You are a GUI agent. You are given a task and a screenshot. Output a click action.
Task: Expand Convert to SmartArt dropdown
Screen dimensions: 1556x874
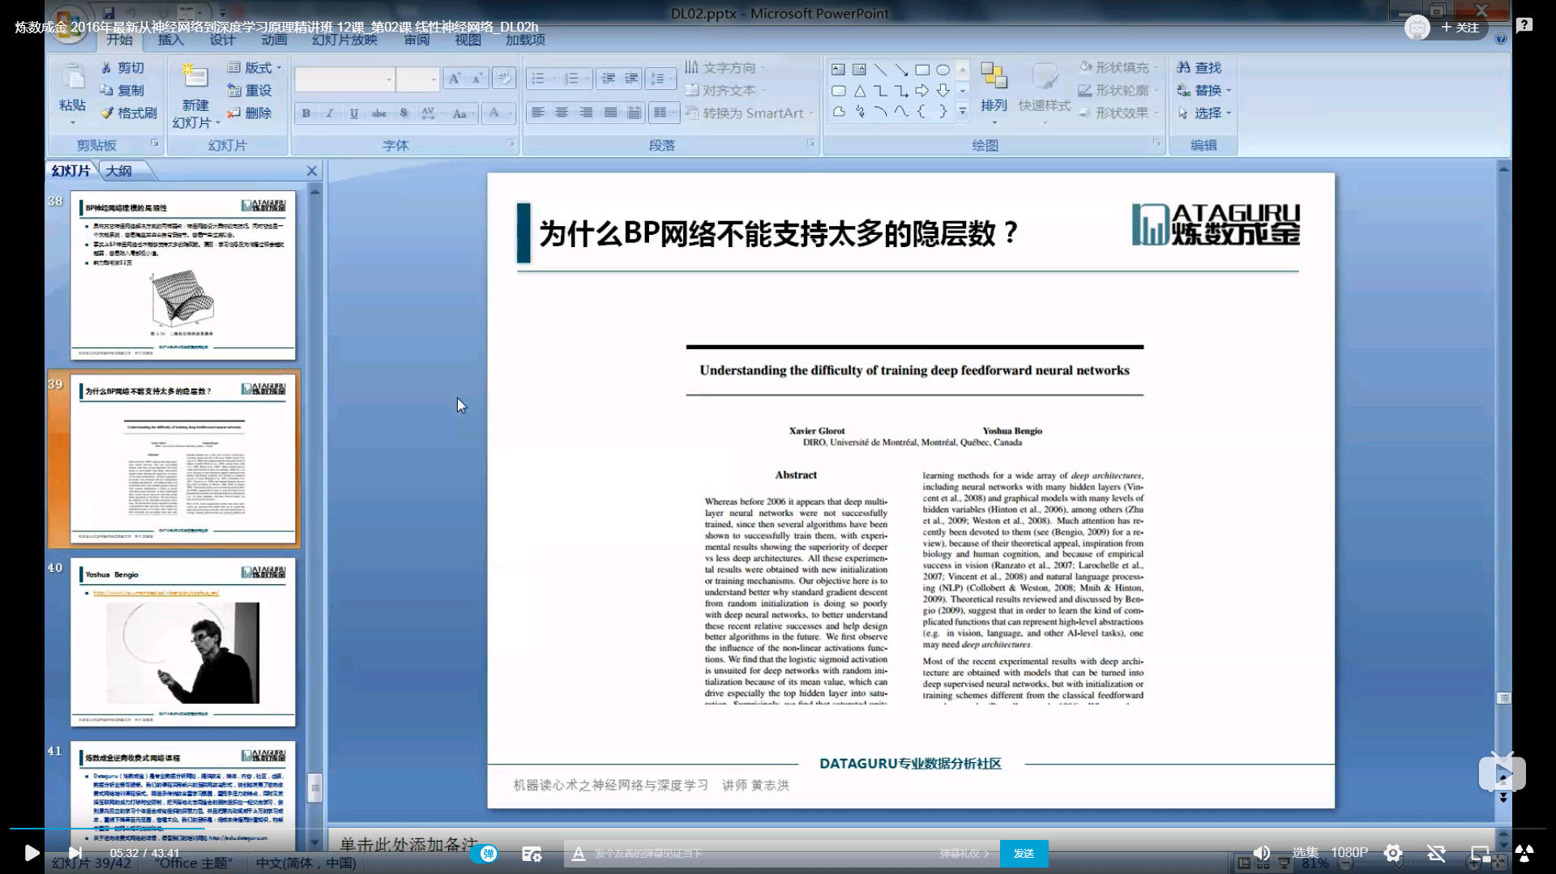(x=749, y=113)
